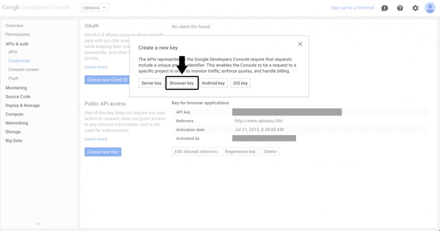The height and width of the screenshot is (231, 440).
Task: Collapse the sidebar with double chevron
Action: pos(39,223)
